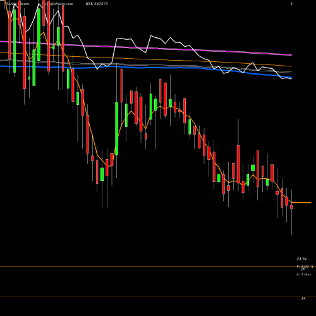
Task: Click the last red candlestick on the right
Action: click(x=291, y=207)
